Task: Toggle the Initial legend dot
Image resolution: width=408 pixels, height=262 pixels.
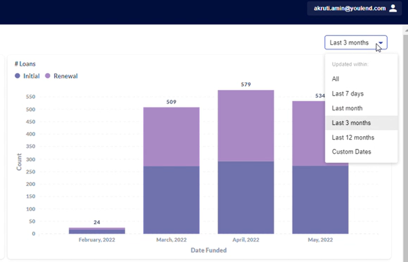Action: (17, 76)
